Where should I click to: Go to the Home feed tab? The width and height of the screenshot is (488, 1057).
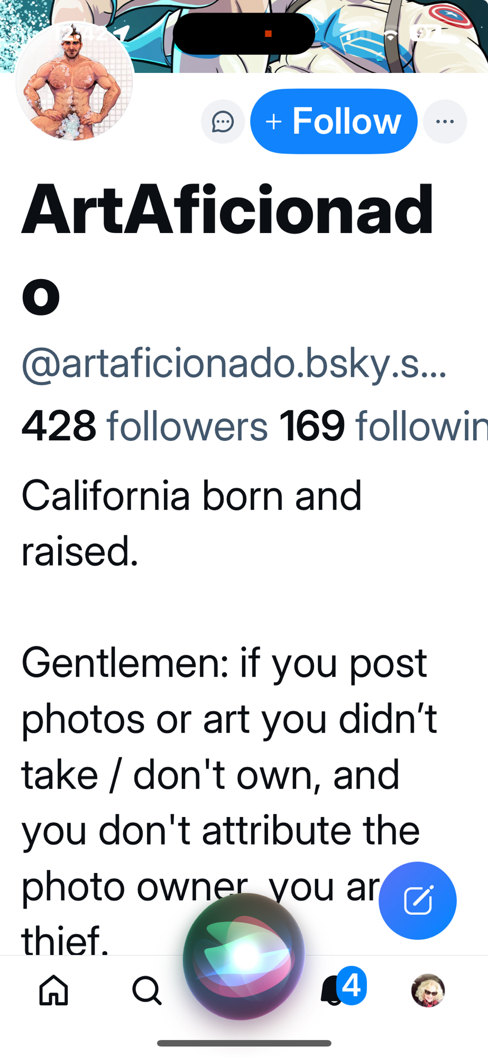54,990
